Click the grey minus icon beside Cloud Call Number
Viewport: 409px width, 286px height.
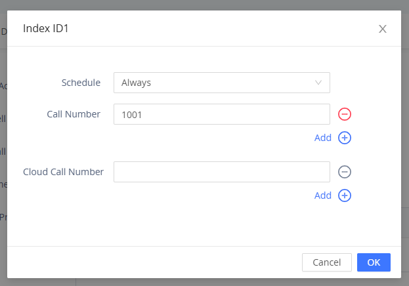(345, 172)
